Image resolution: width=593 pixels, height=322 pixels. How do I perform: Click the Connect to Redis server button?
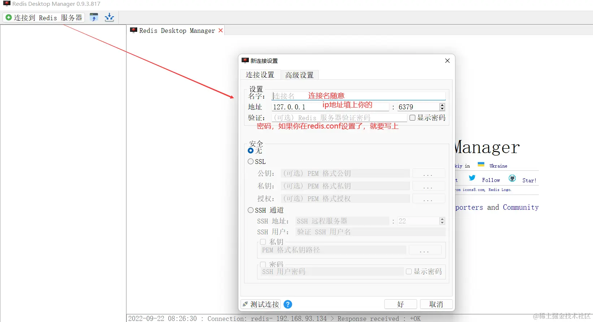44,17
